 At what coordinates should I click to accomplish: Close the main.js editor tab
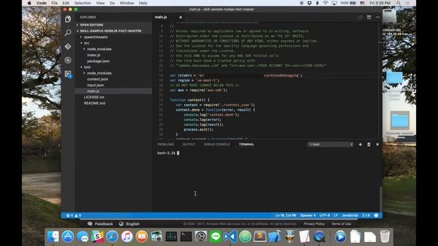[x=181, y=17]
